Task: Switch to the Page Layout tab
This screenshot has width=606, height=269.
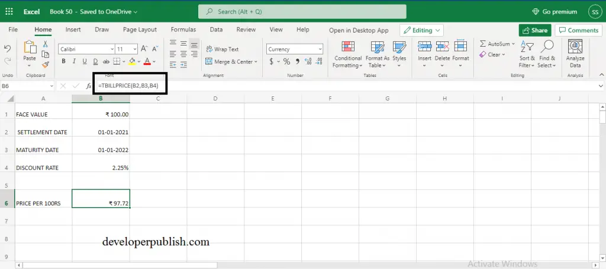Action: (x=140, y=30)
